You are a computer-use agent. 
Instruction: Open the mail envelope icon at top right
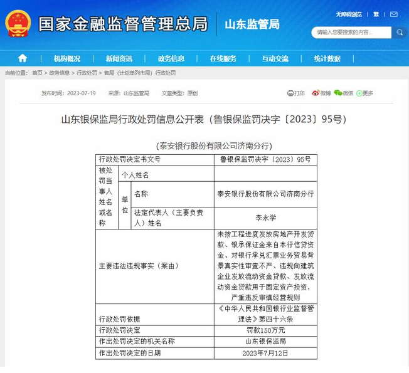pyautogui.click(x=393, y=13)
